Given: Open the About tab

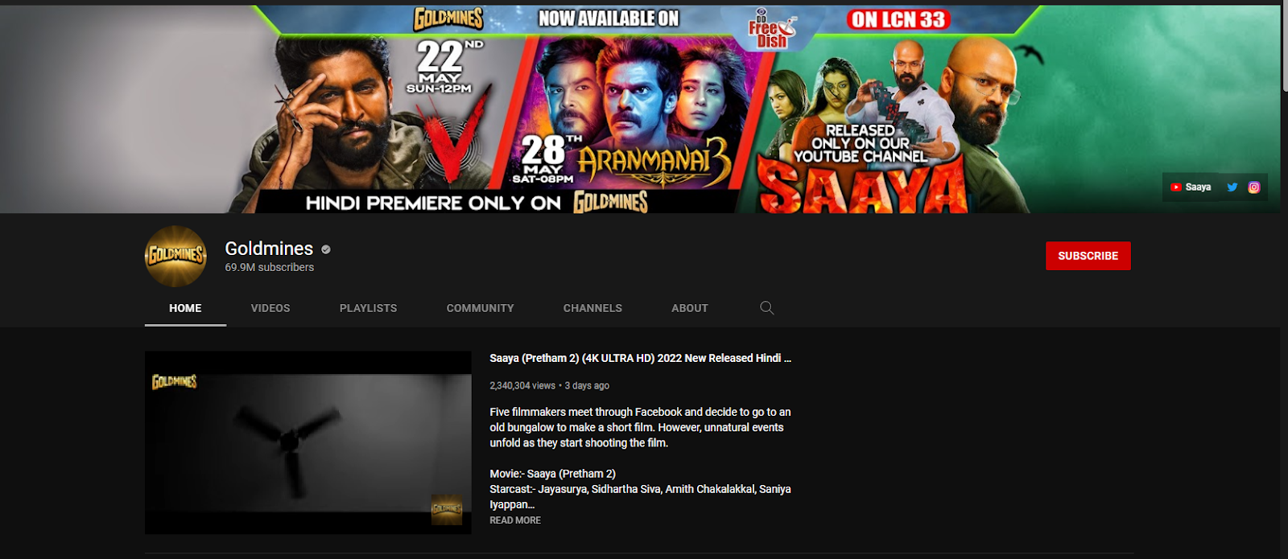Looking at the screenshot, I should click(x=690, y=308).
